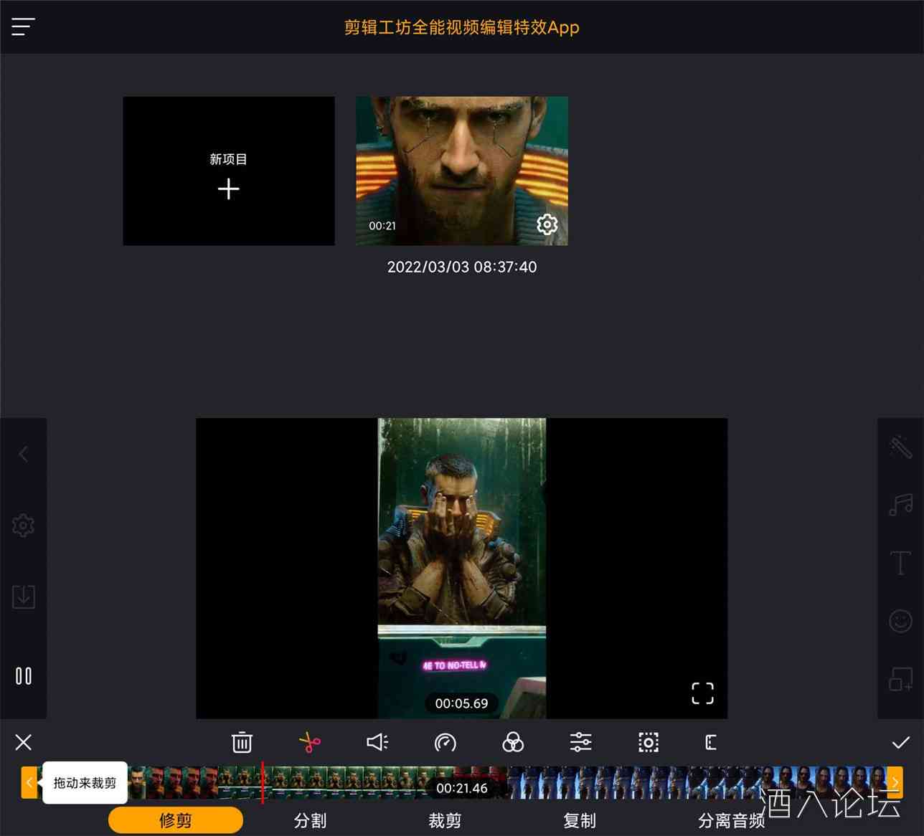
Task: Select the 复制 tab
Action: (580, 820)
